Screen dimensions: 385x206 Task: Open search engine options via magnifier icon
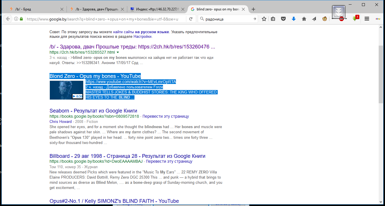coord(202,19)
